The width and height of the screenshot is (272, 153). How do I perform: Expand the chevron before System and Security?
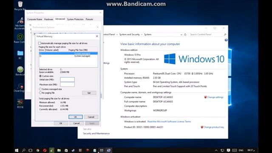tap(117, 34)
